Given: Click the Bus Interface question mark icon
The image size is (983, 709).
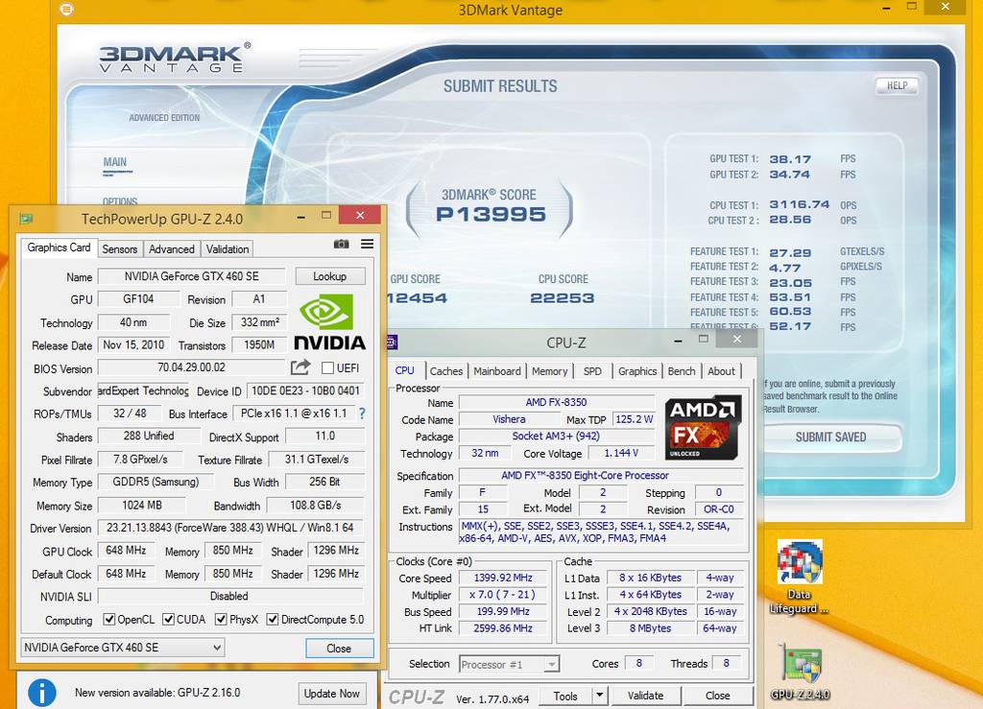Looking at the screenshot, I should (x=362, y=414).
